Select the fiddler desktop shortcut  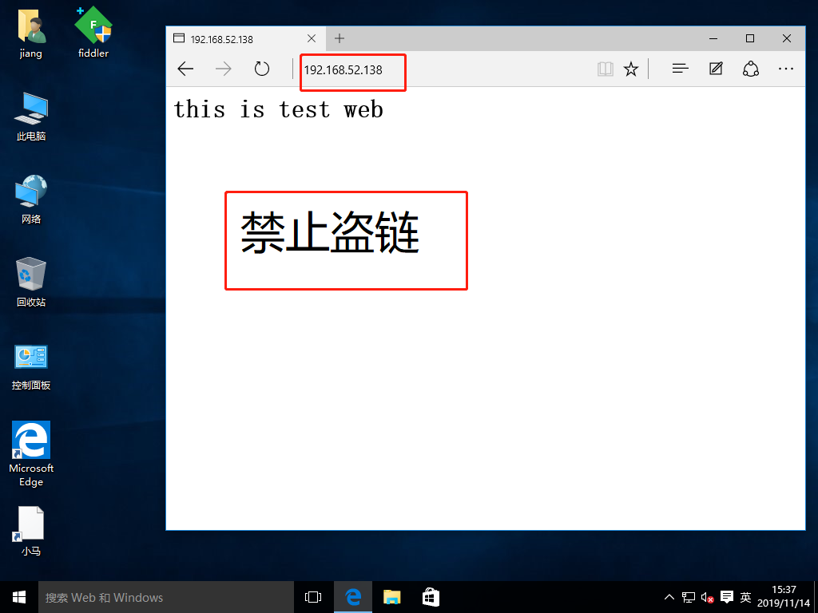coord(93,32)
